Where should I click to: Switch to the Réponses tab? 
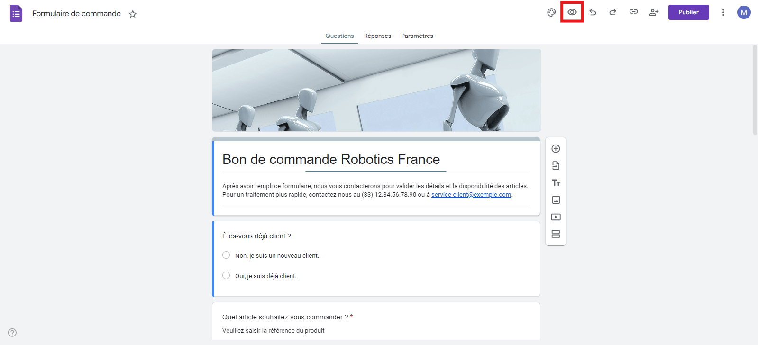(x=377, y=36)
